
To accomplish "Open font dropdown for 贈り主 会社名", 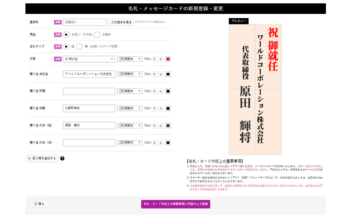I will [x=130, y=74].
